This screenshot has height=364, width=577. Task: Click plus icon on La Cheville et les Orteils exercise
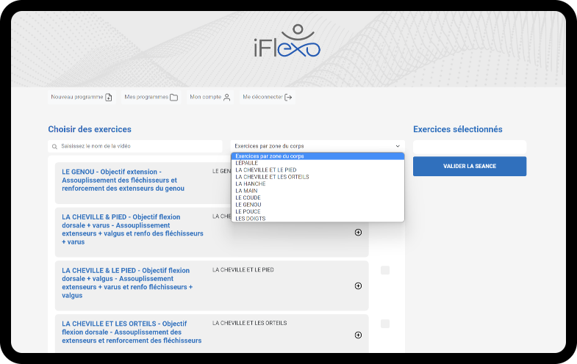358,335
